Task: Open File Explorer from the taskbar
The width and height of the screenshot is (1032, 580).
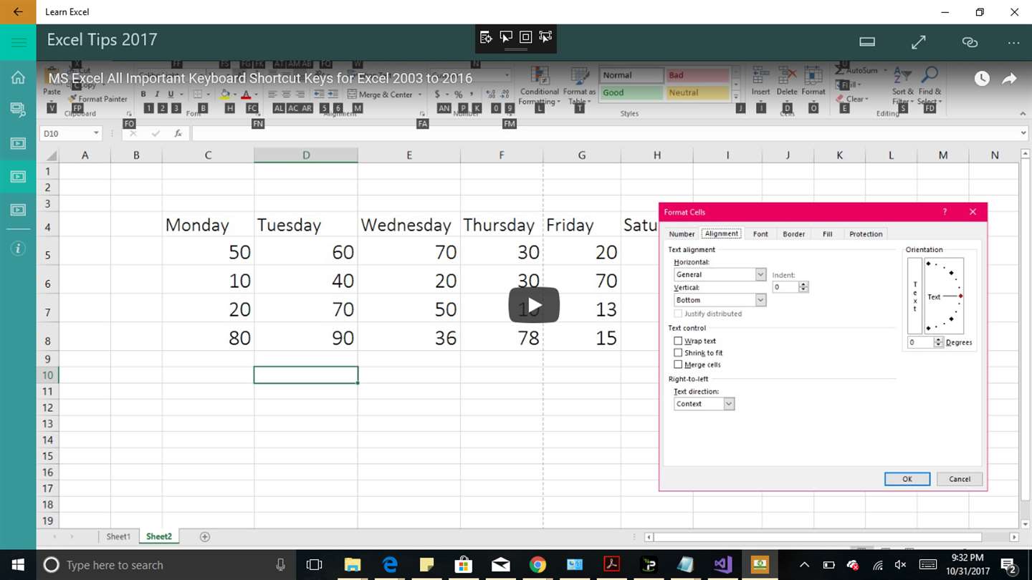Action: [x=352, y=565]
